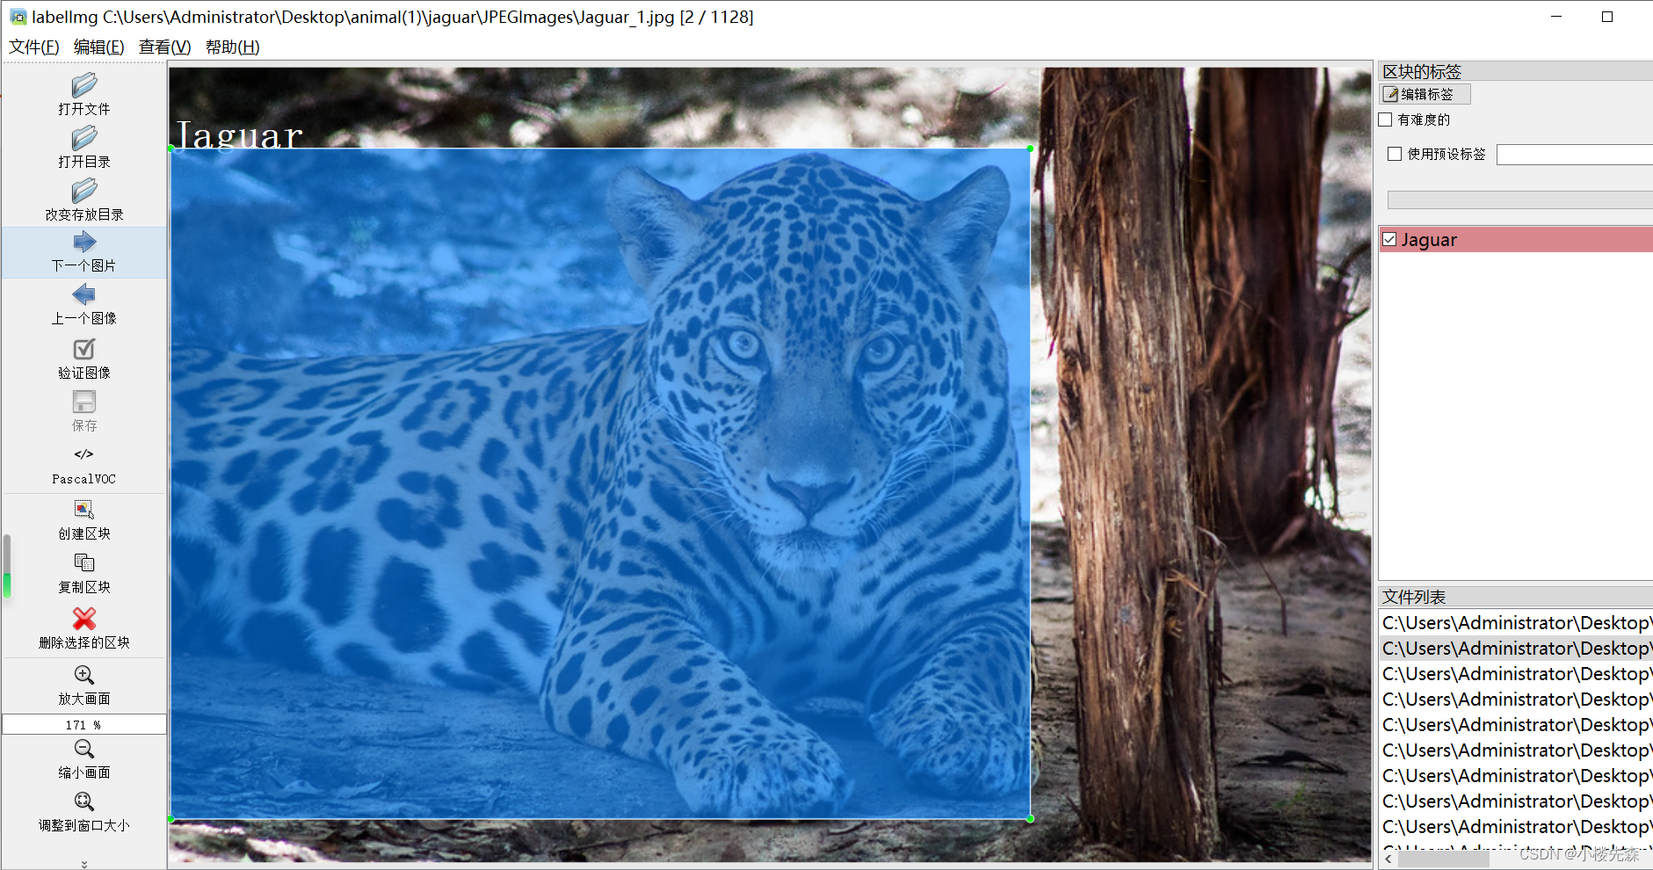This screenshot has width=1653, height=870.
Task: Click the bottom-left handle of the bounding box
Action: [x=170, y=819]
